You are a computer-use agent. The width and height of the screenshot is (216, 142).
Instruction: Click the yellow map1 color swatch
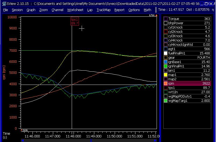166,75
